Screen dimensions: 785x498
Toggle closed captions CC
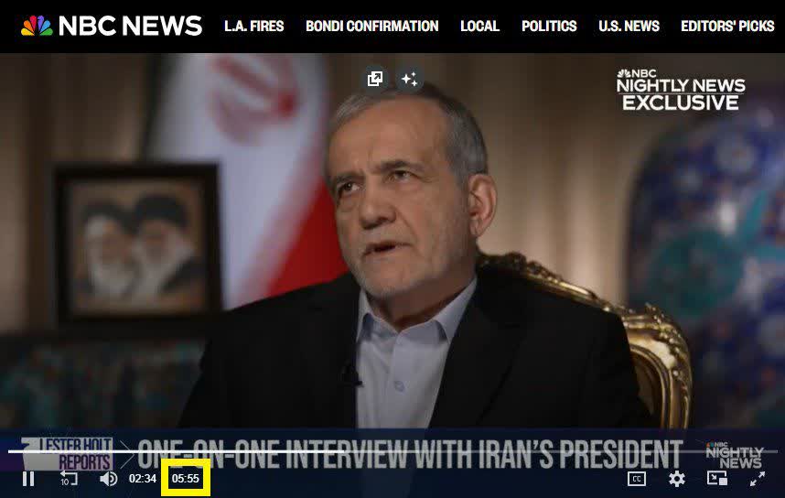[636, 479]
